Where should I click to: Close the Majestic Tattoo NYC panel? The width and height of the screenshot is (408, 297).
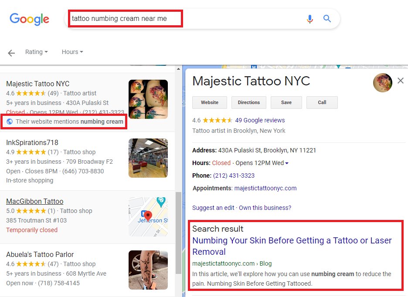401,81
